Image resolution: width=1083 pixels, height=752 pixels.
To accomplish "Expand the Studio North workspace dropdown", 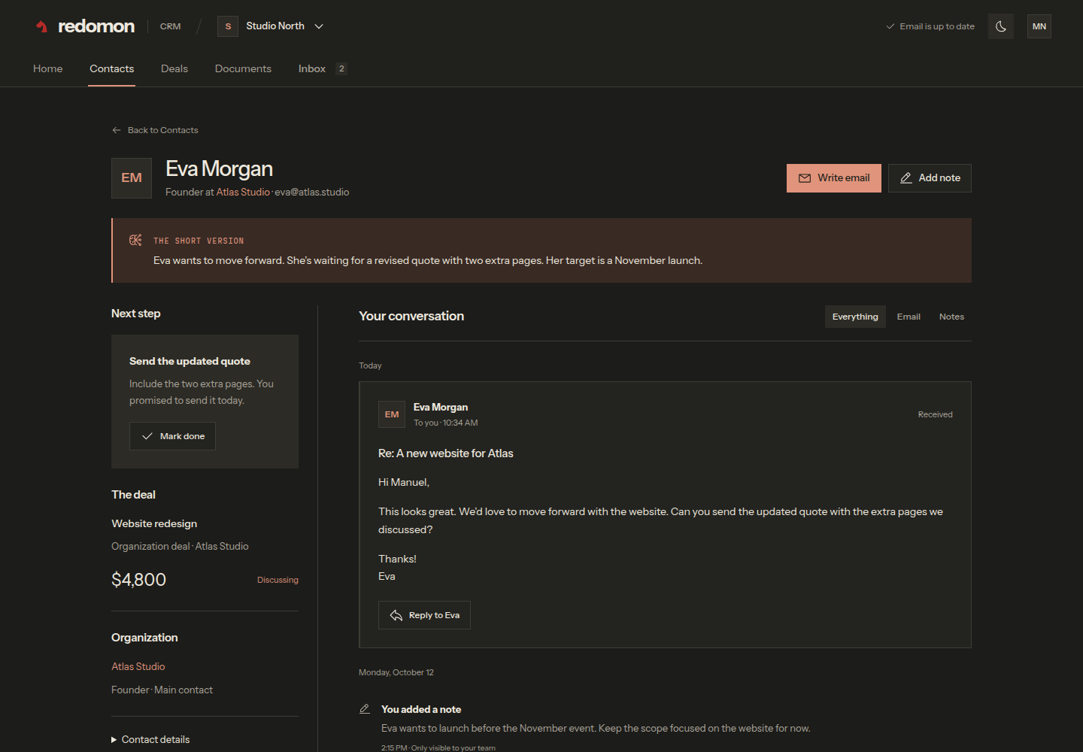I will coord(319,26).
